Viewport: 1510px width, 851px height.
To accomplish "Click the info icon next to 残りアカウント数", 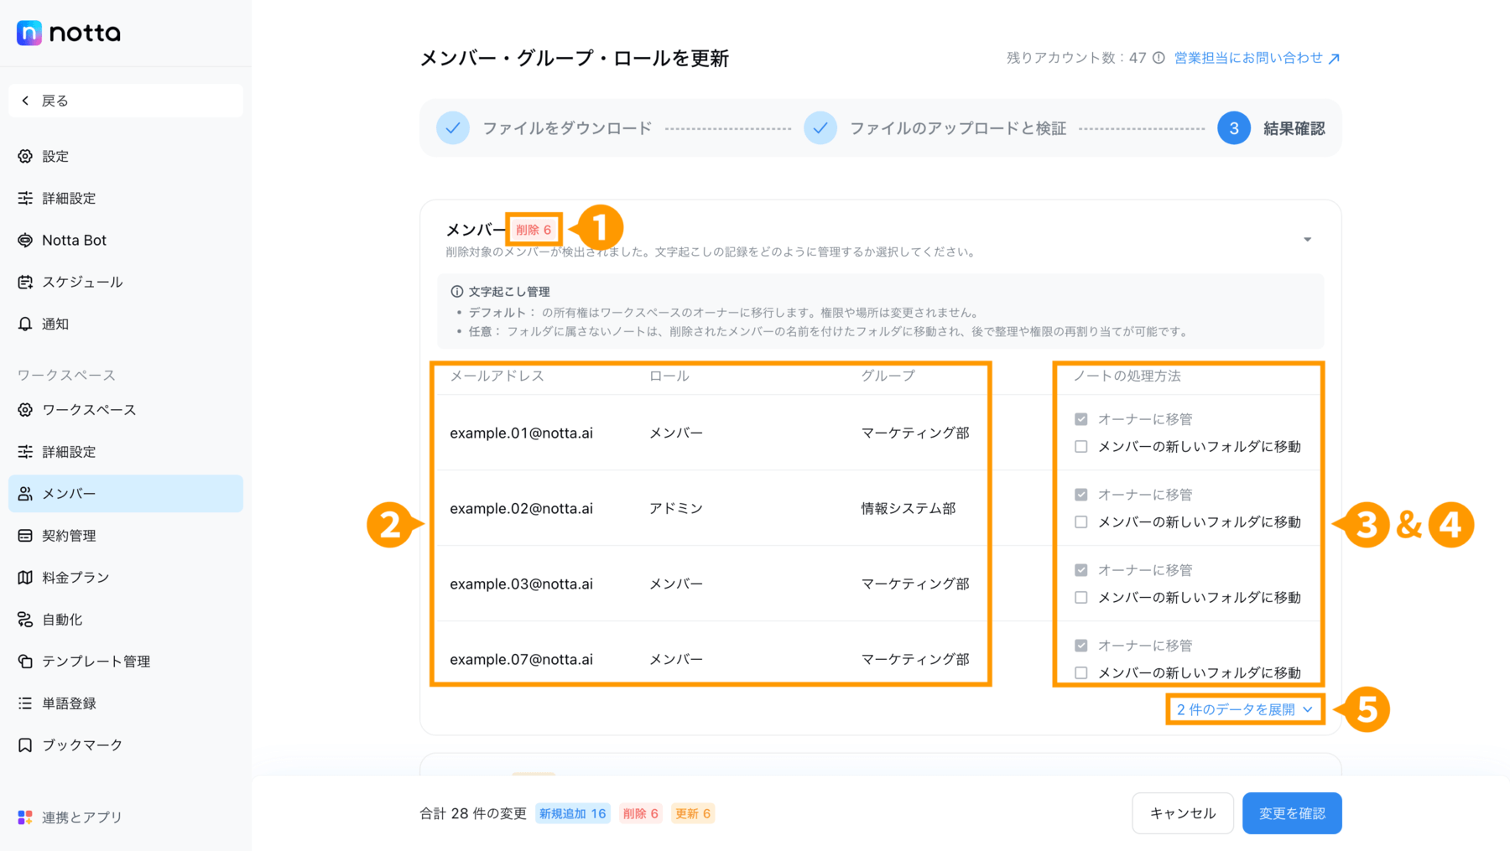I will pyautogui.click(x=1159, y=58).
